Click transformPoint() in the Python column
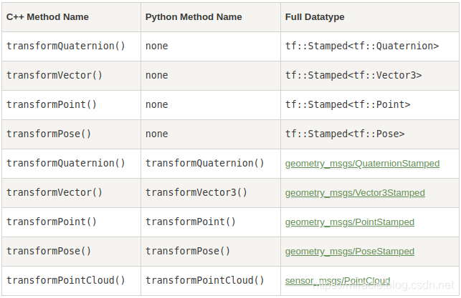The image size is (461, 298). (190, 222)
